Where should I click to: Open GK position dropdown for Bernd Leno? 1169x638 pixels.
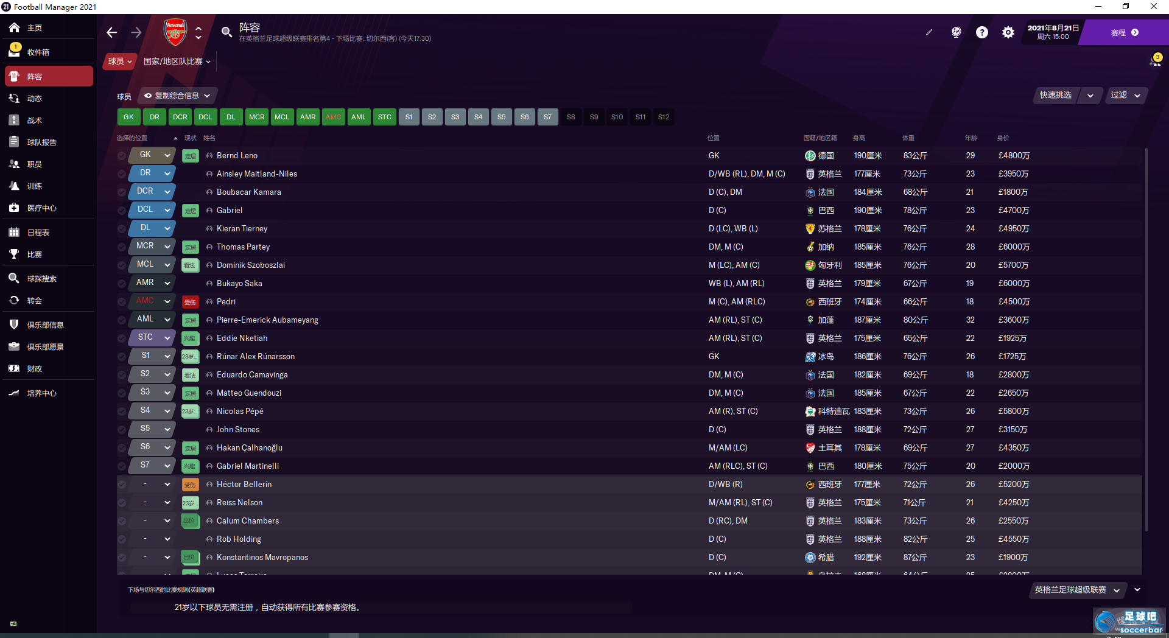(x=152, y=155)
